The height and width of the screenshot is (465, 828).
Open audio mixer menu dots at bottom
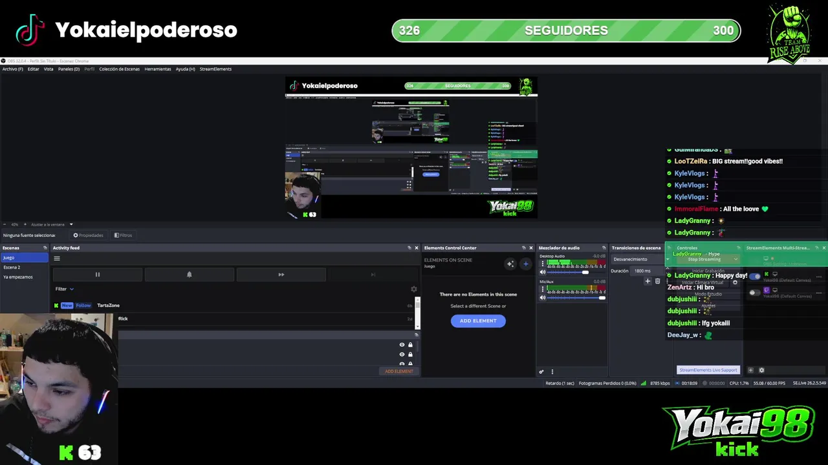coord(552,371)
